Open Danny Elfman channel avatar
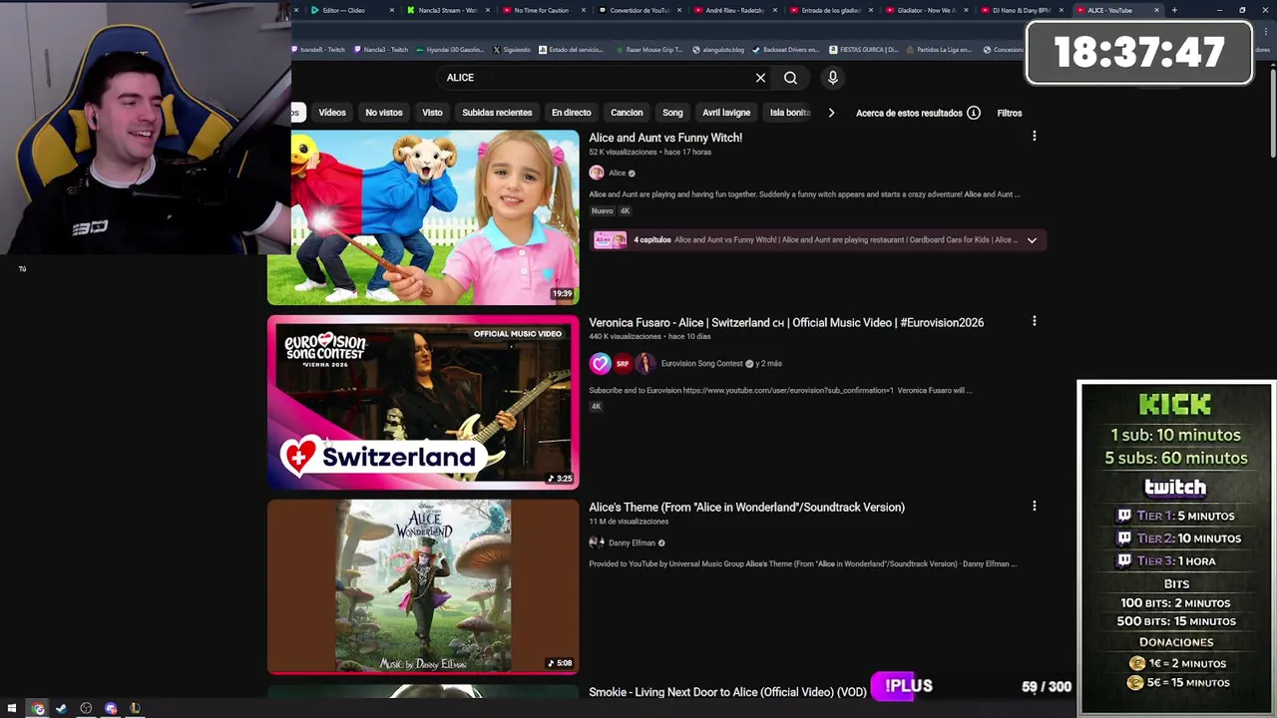 (597, 542)
